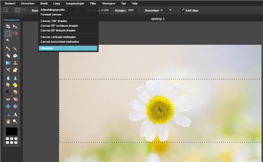Select the Hand pan tool
This screenshot has height=162, width=263.
tap(8, 121)
